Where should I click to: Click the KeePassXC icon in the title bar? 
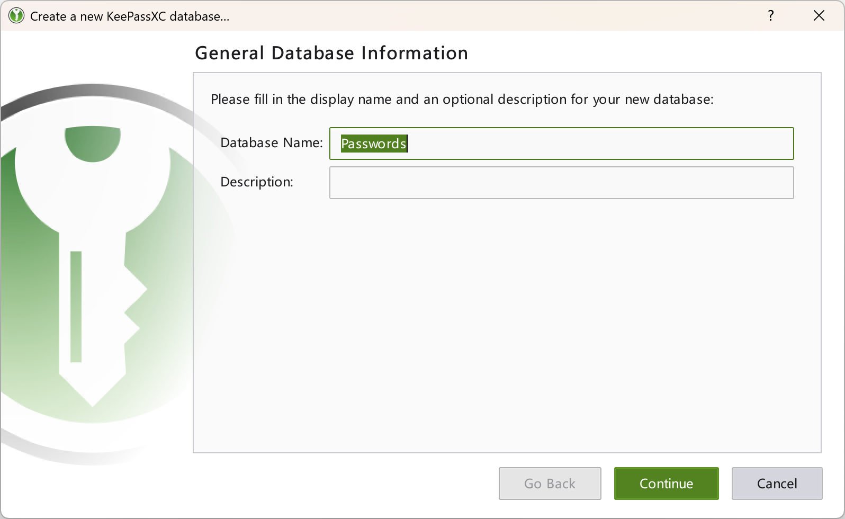[x=16, y=16]
